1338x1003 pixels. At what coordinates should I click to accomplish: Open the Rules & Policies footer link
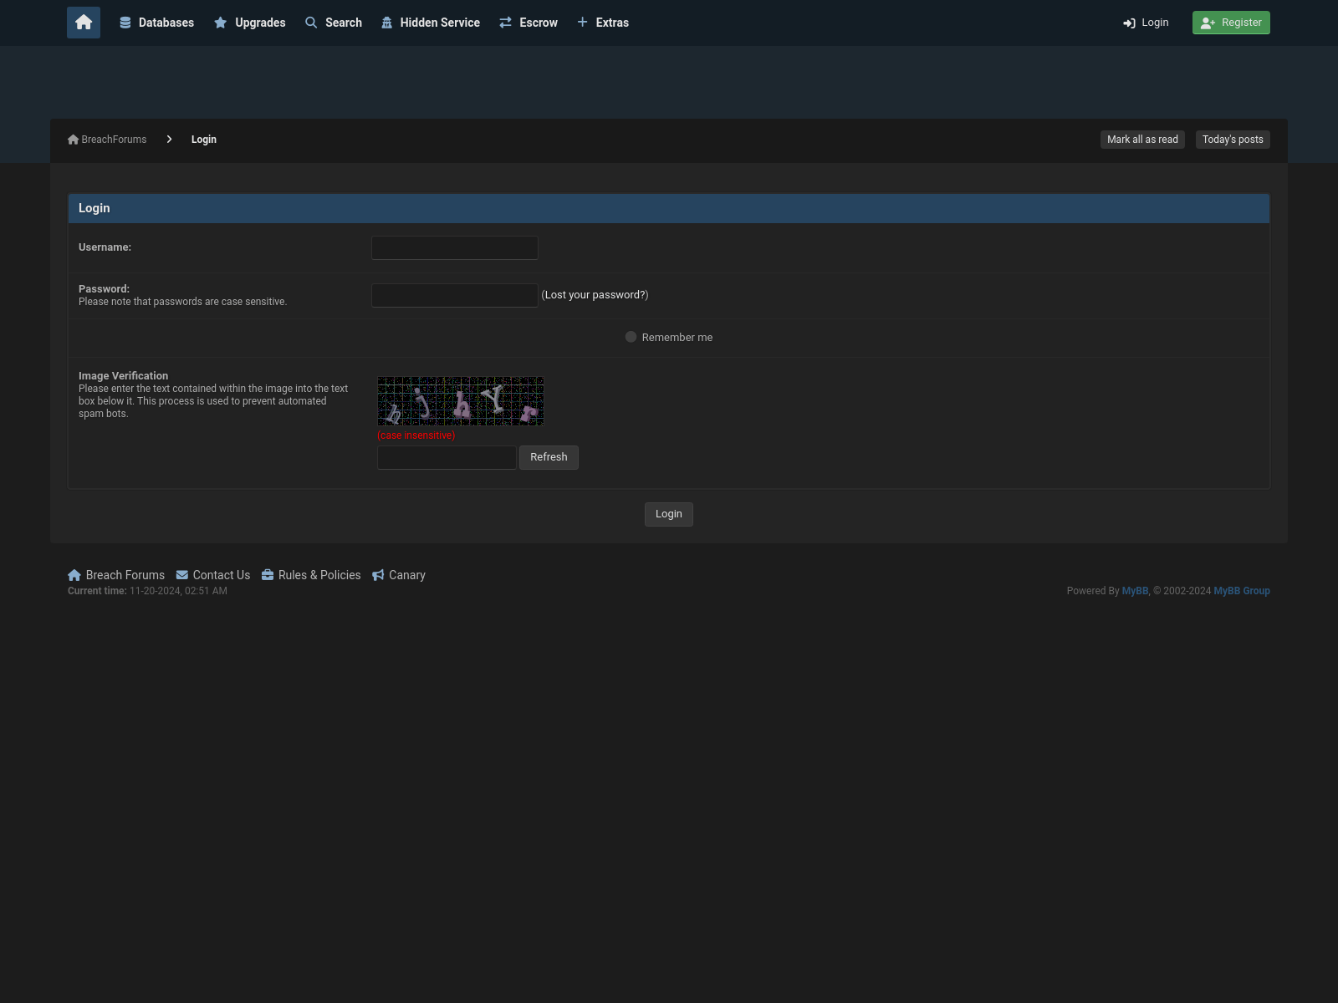click(319, 575)
